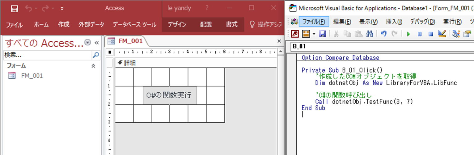Click the search magnifier in navigation pane

click(x=96, y=55)
